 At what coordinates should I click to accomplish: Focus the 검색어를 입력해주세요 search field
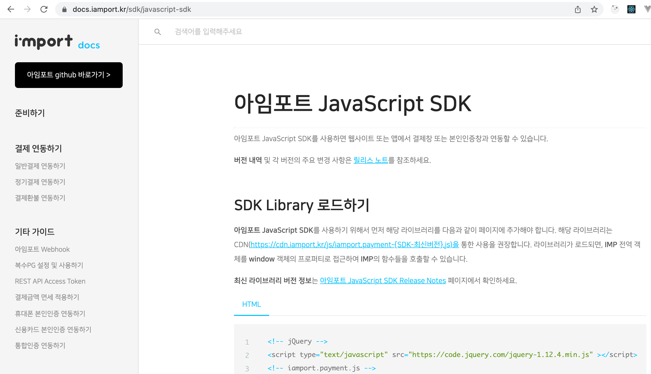pyautogui.click(x=208, y=32)
